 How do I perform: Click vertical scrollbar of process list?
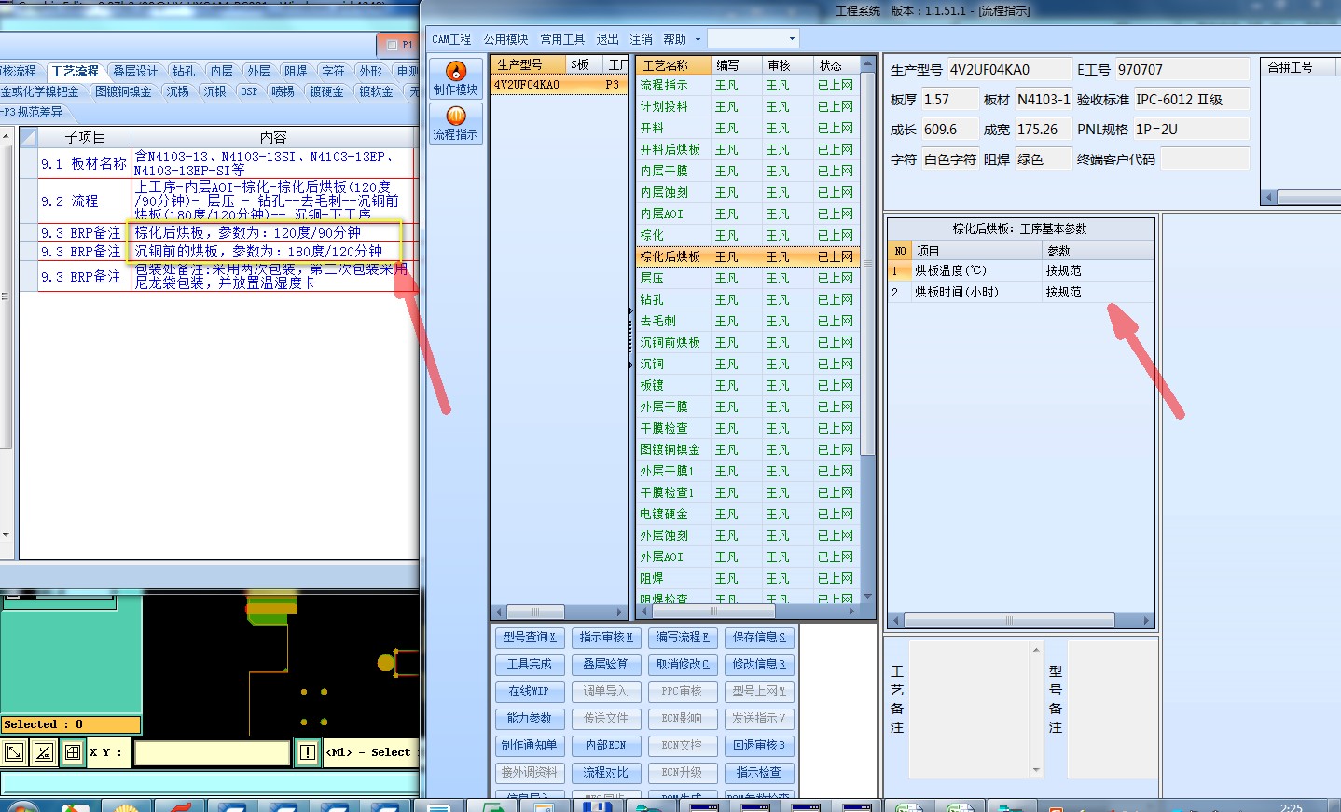(867, 328)
